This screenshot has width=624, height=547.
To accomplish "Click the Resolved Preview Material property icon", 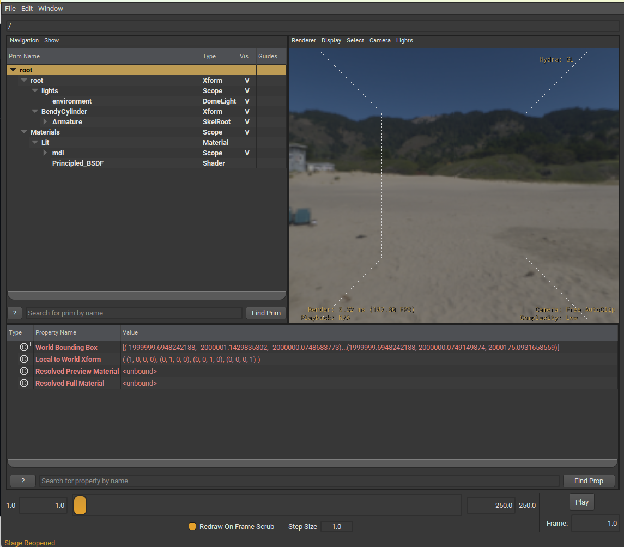I will 23,371.
